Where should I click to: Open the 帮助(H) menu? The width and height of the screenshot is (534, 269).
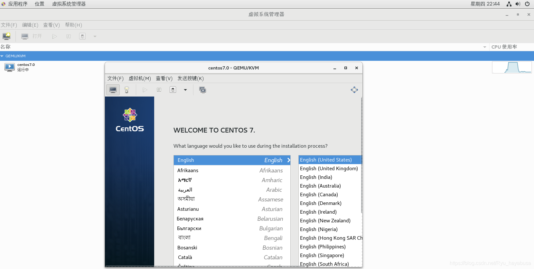tap(73, 25)
